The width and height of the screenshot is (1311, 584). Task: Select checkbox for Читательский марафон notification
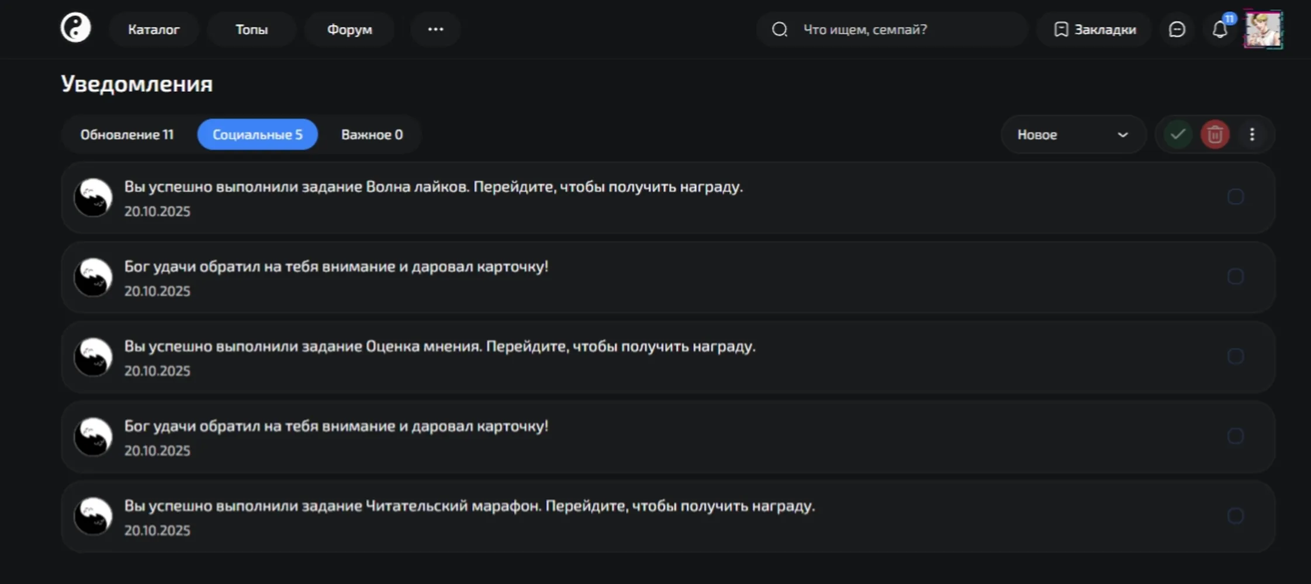pyautogui.click(x=1235, y=516)
